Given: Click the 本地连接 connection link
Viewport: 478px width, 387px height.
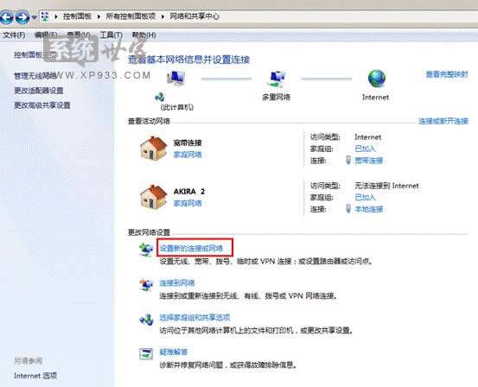Looking at the screenshot, I should point(369,209).
